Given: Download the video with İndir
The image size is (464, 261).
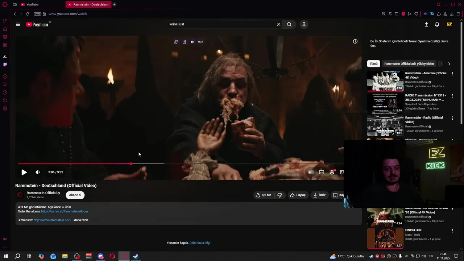Looking at the screenshot, I should point(320,195).
